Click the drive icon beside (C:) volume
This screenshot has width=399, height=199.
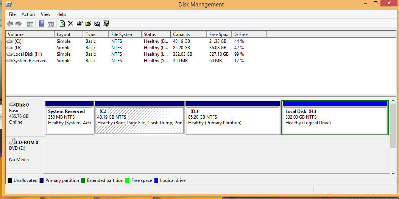(9, 41)
